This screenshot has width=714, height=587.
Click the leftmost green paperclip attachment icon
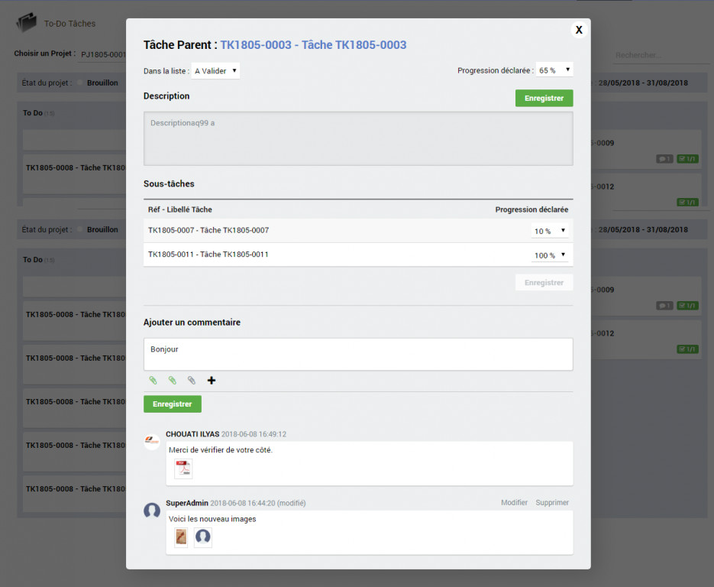pyautogui.click(x=153, y=380)
